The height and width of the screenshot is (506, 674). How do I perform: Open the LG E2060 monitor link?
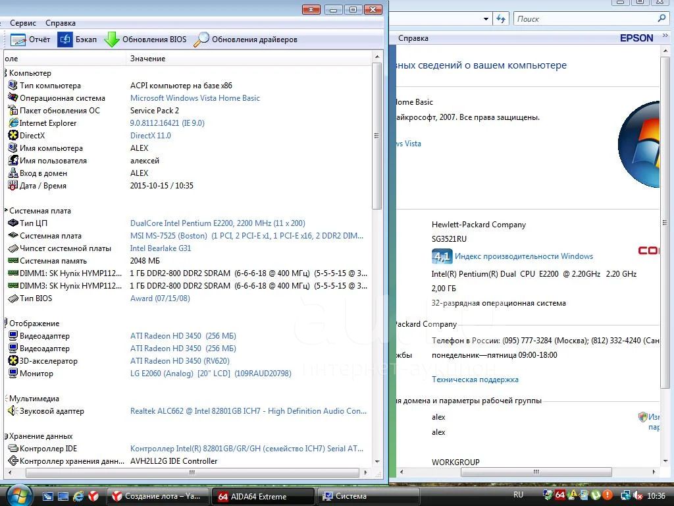tap(211, 373)
